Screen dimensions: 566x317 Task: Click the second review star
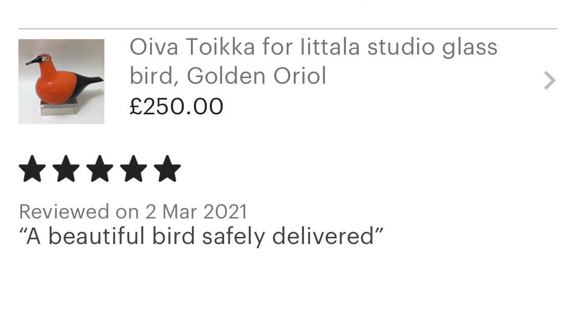(66, 169)
